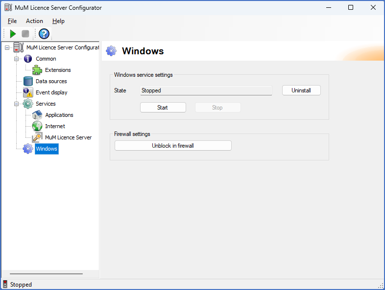Select the Windows tree item label
This screenshot has width=385, height=290.
coord(47,149)
